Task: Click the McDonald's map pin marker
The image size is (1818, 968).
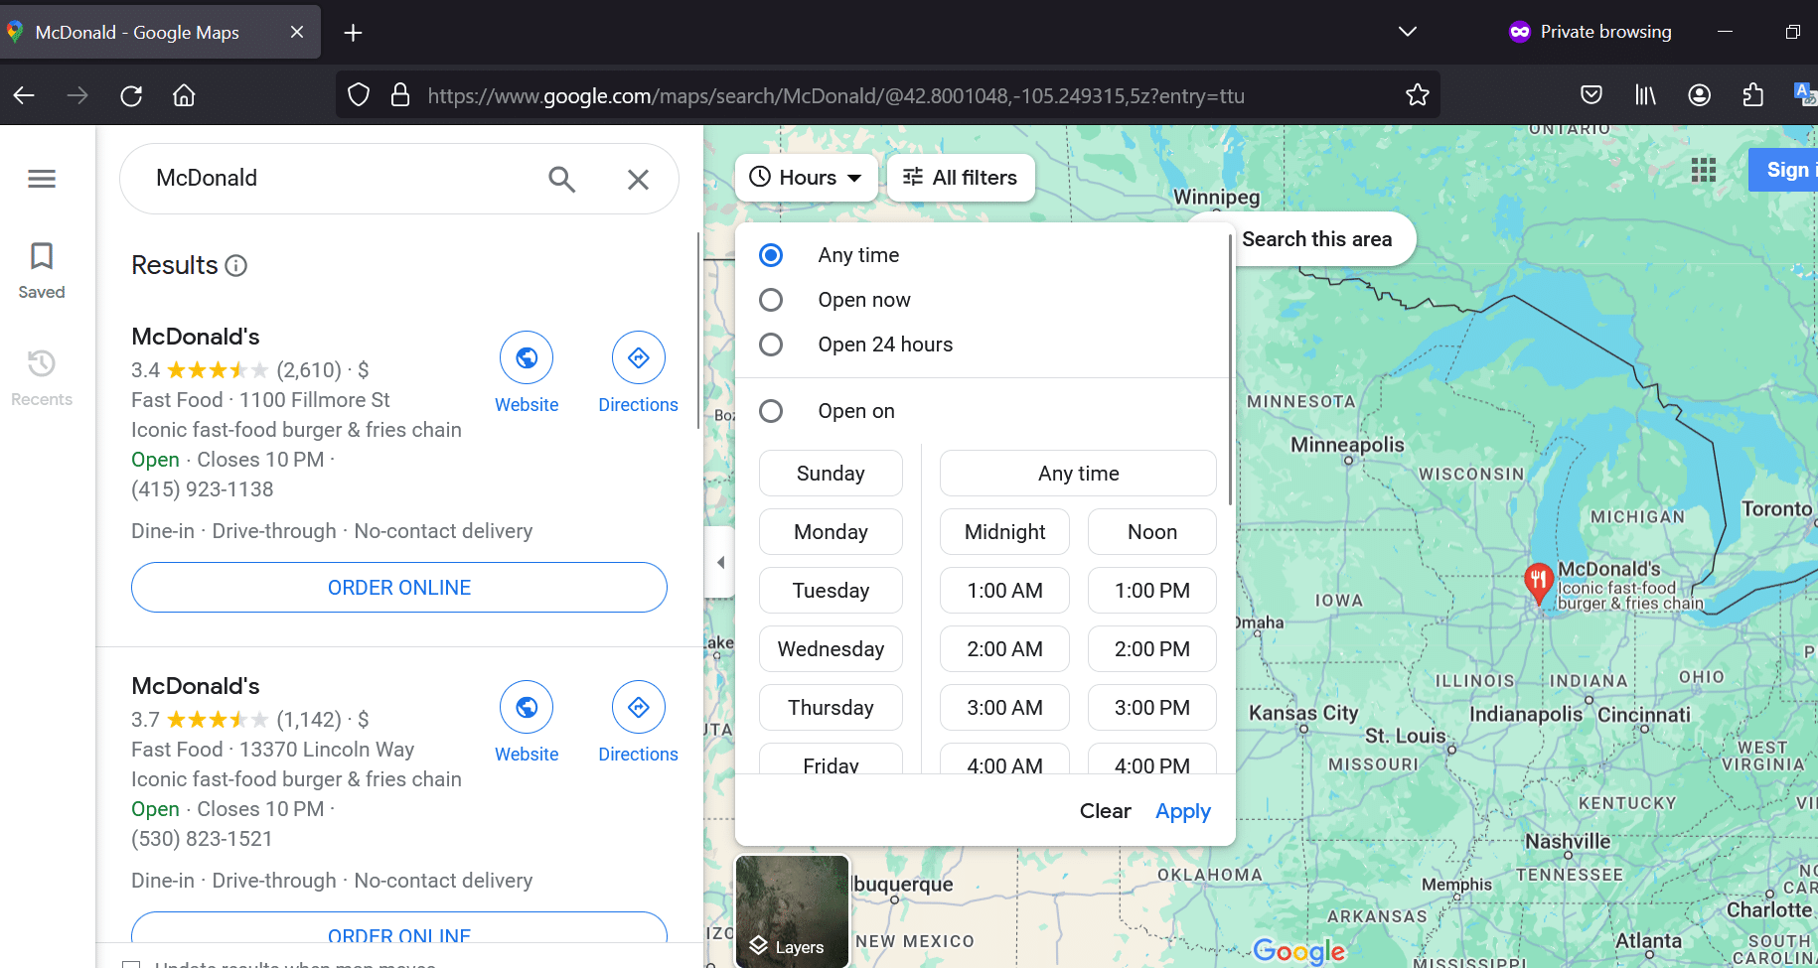Action: [x=1538, y=584]
